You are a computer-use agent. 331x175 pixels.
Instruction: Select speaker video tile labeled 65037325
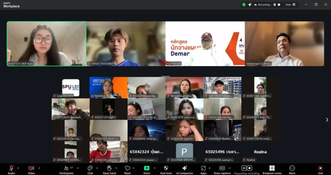click(47, 44)
